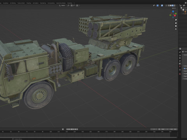Screen dimensions: 187x140
Task: Open the Geometry Nodes workspace tab
Action: [x=61, y=3]
